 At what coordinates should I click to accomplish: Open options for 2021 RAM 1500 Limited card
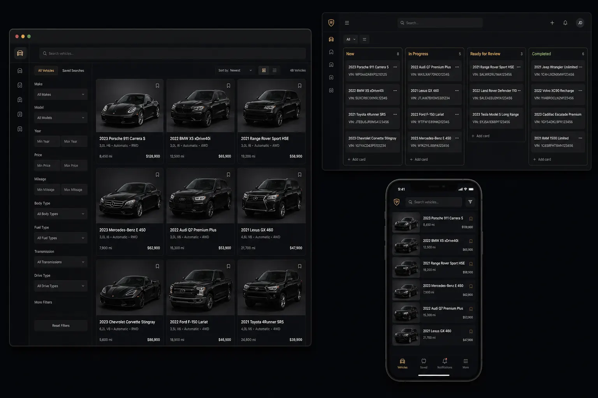pyautogui.click(x=580, y=138)
